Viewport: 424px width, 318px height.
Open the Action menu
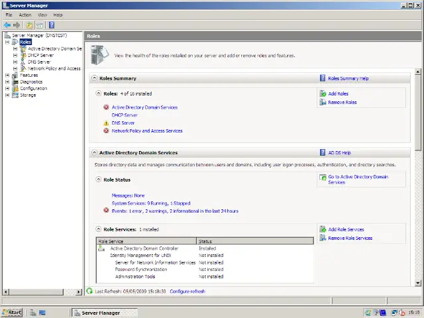(25, 15)
